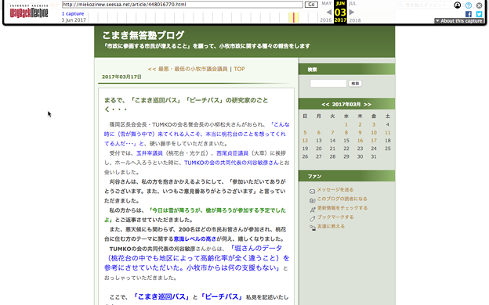Open the user account icon

coord(457,5)
